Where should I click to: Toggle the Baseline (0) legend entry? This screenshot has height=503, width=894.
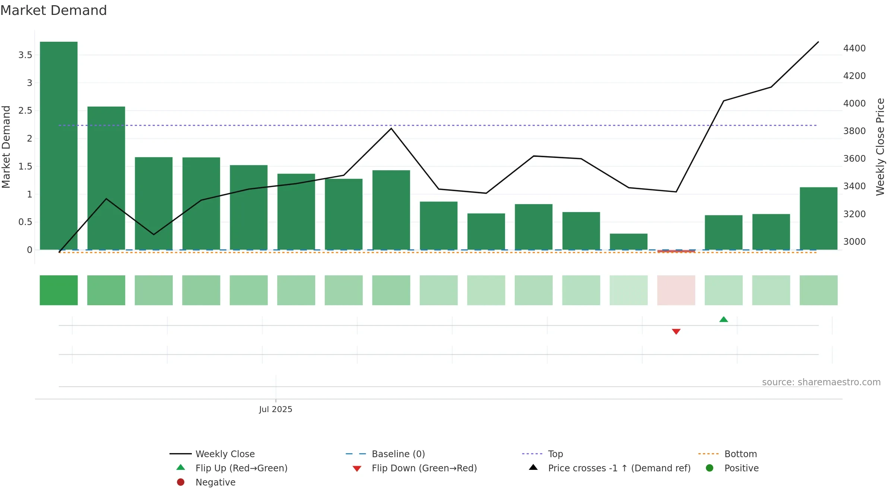pyautogui.click(x=385, y=454)
